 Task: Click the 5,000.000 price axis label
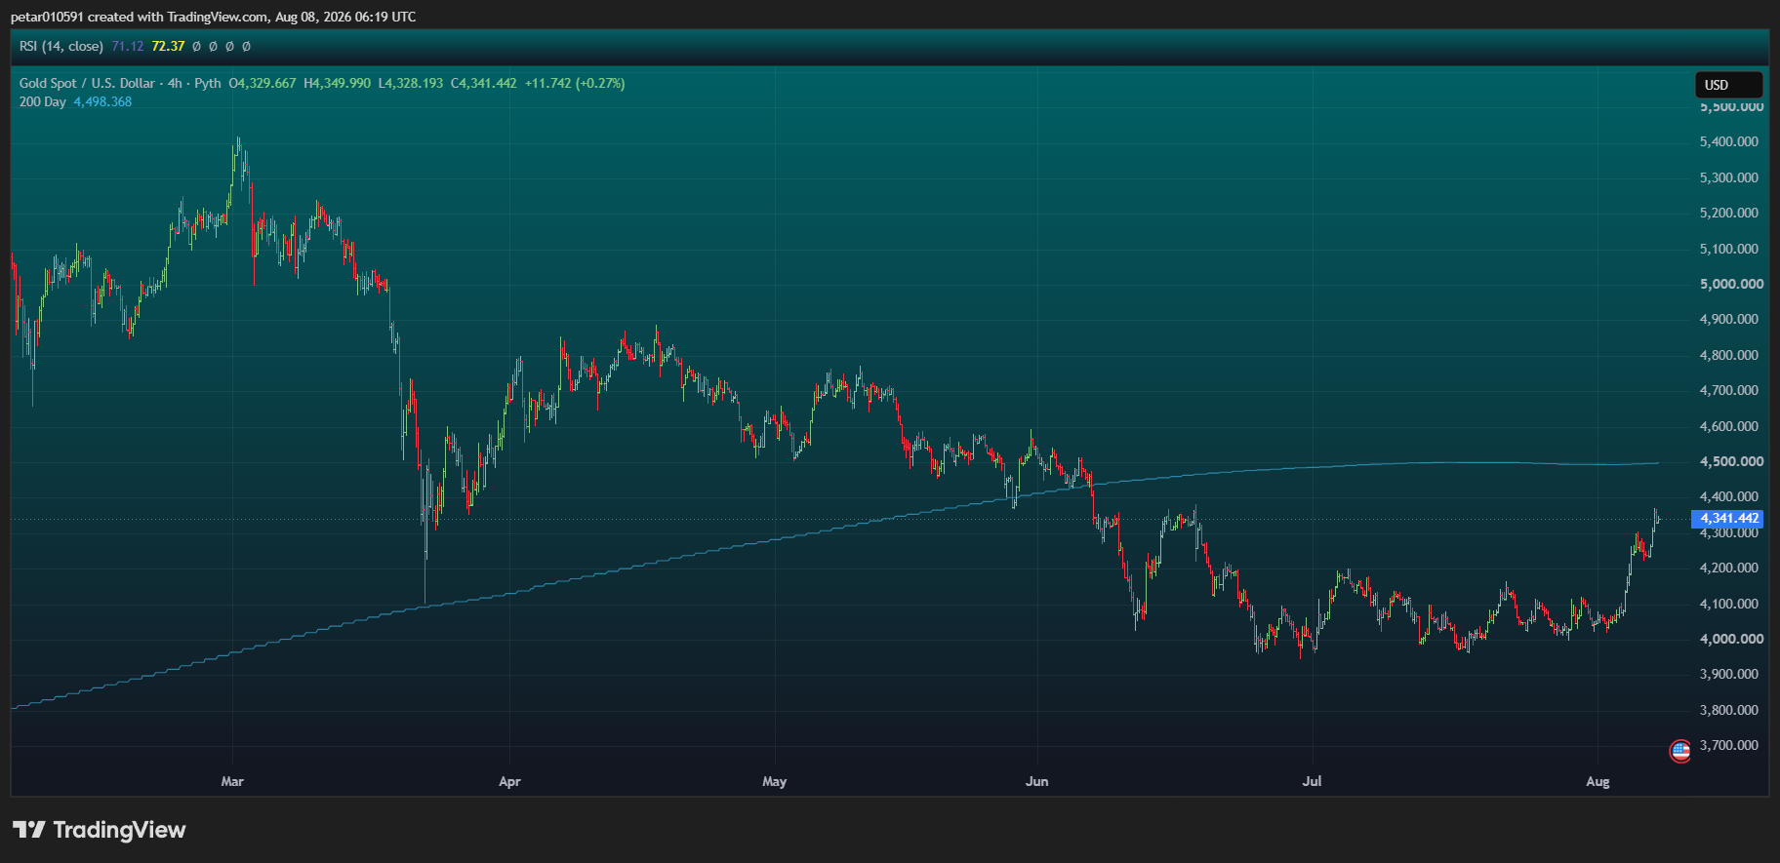tap(1731, 284)
